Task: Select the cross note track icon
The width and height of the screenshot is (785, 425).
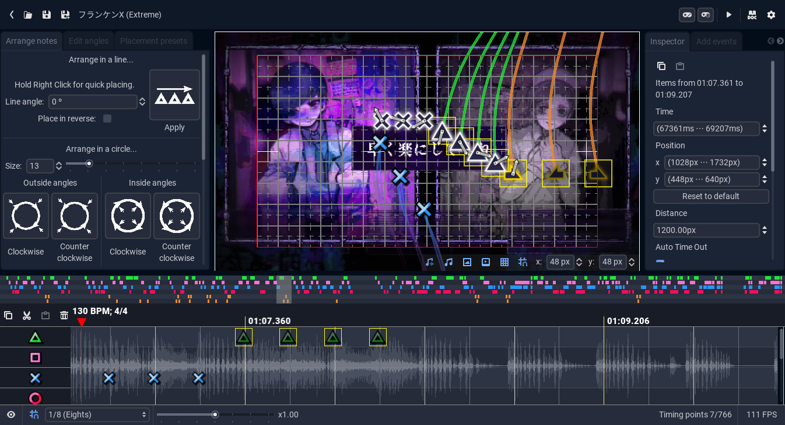Action: pyautogui.click(x=36, y=378)
